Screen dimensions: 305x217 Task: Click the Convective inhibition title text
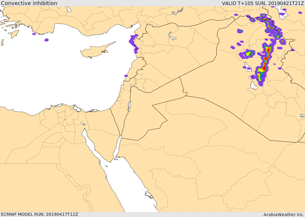point(29,3)
